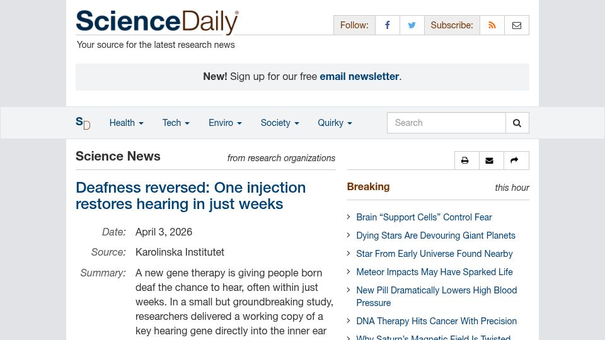The height and width of the screenshot is (340, 605).
Task: Share article with the arrow icon
Action: (x=514, y=161)
